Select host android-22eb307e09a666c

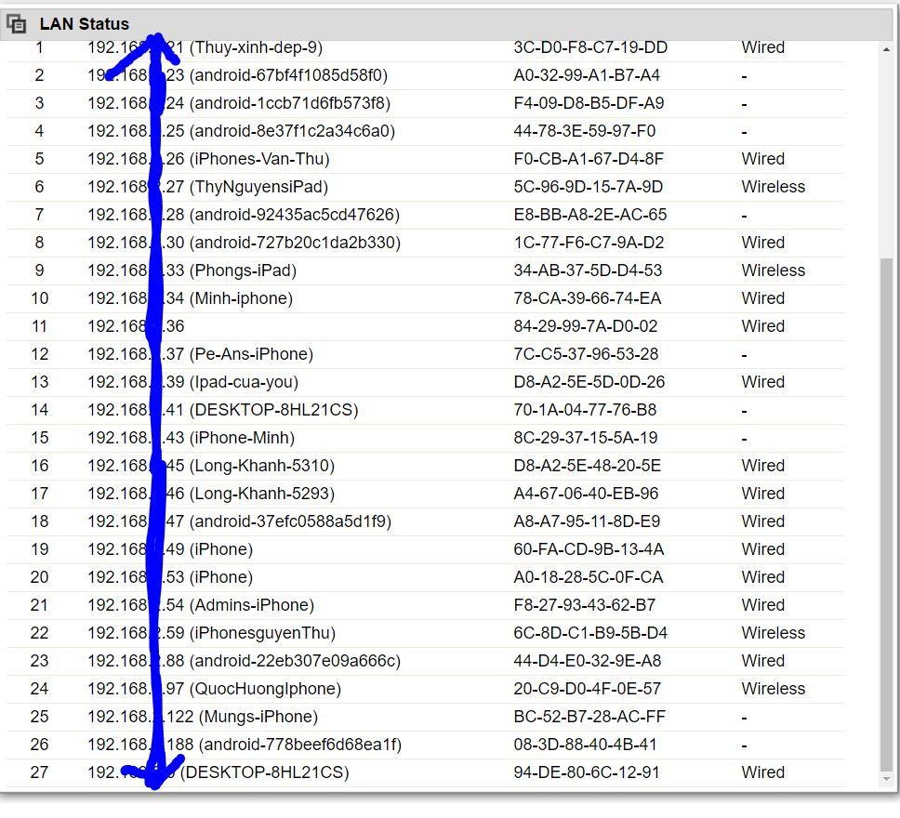click(295, 661)
